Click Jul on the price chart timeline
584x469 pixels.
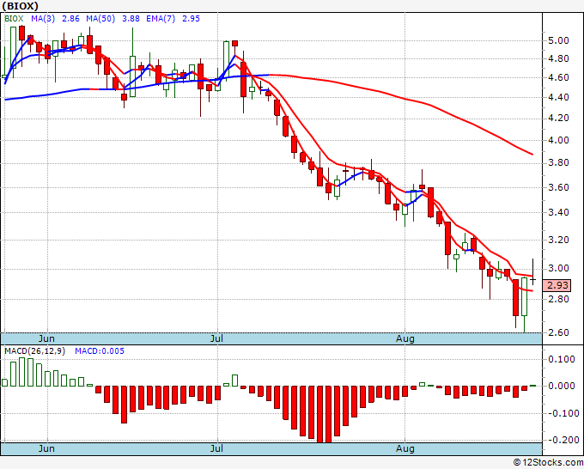[x=216, y=338]
